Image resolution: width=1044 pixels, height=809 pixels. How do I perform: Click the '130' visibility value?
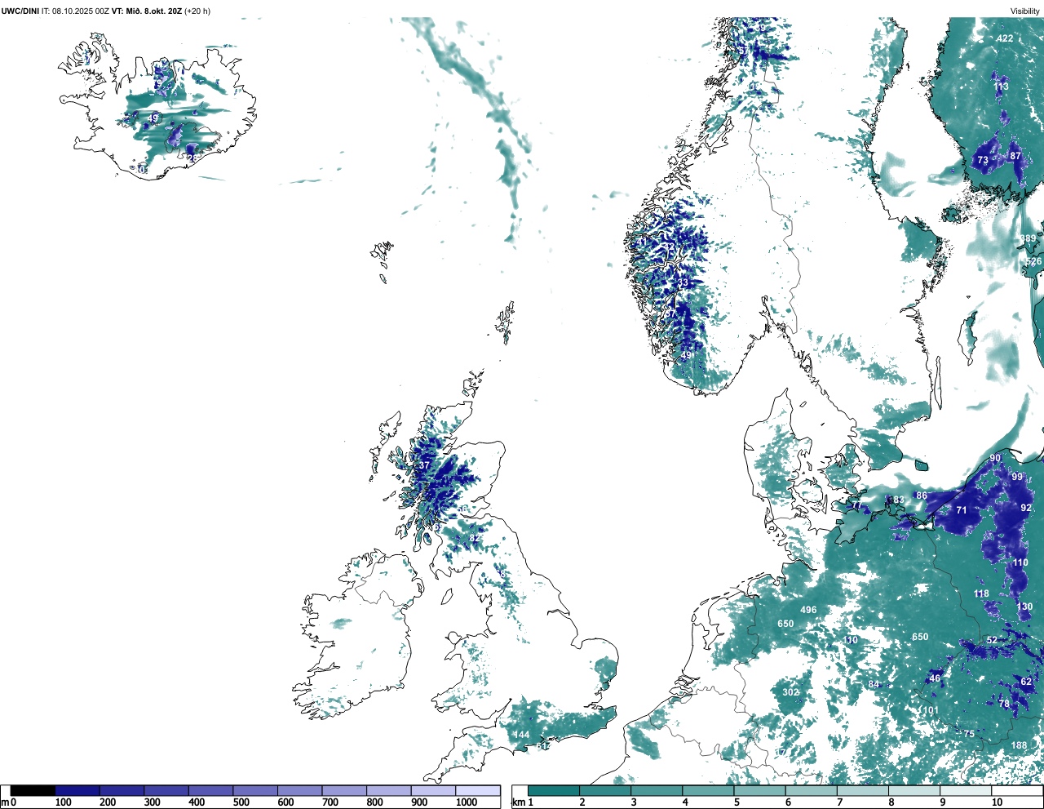pyautogui.click(x=1025, y=607)
